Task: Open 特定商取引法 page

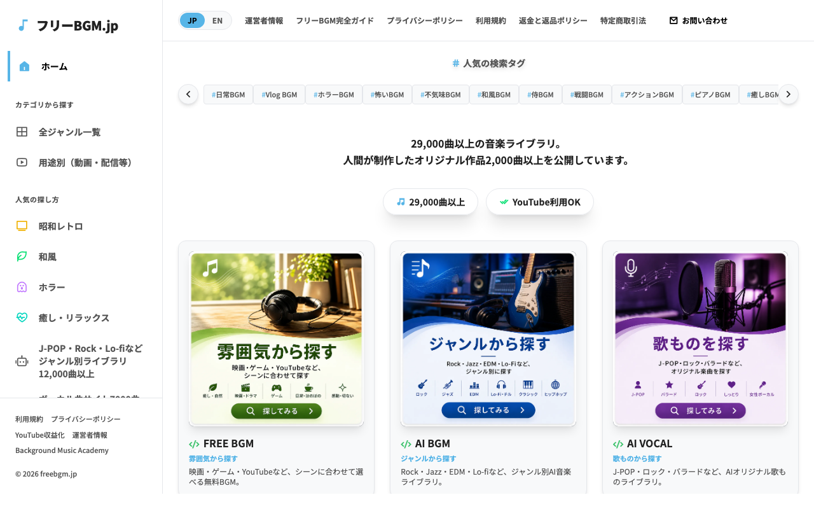Action: pyautogui.click(x=623, y=20)
